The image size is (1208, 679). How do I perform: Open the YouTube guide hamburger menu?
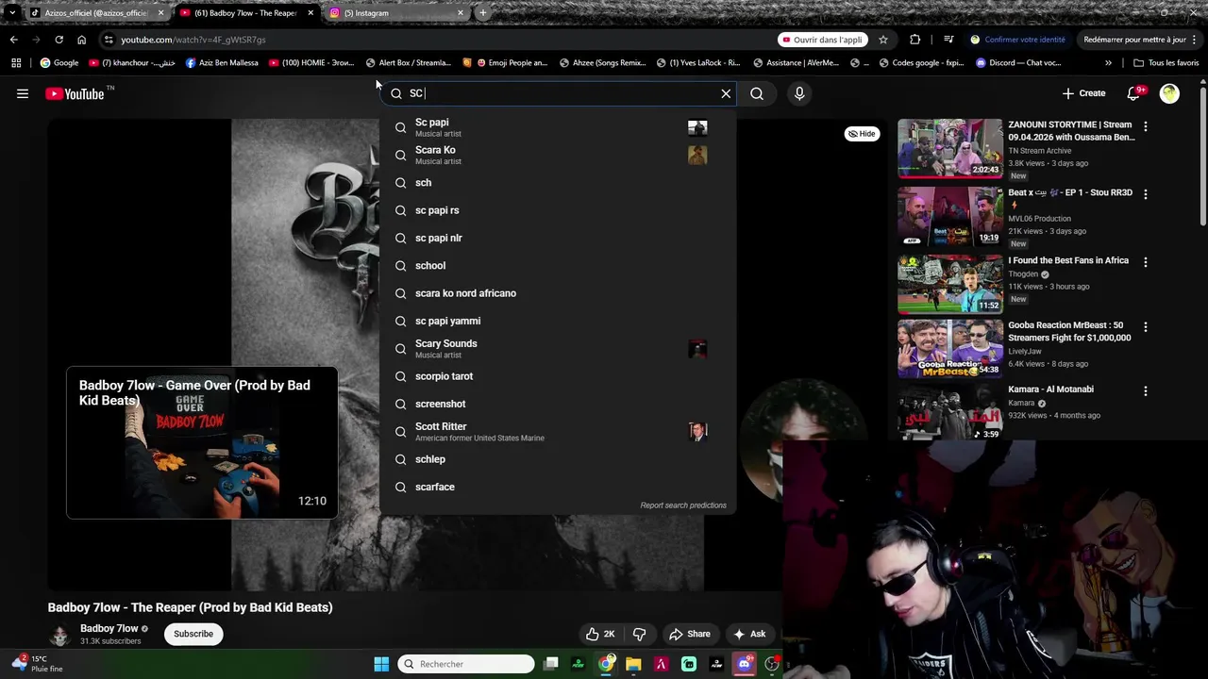coord(23,93)
